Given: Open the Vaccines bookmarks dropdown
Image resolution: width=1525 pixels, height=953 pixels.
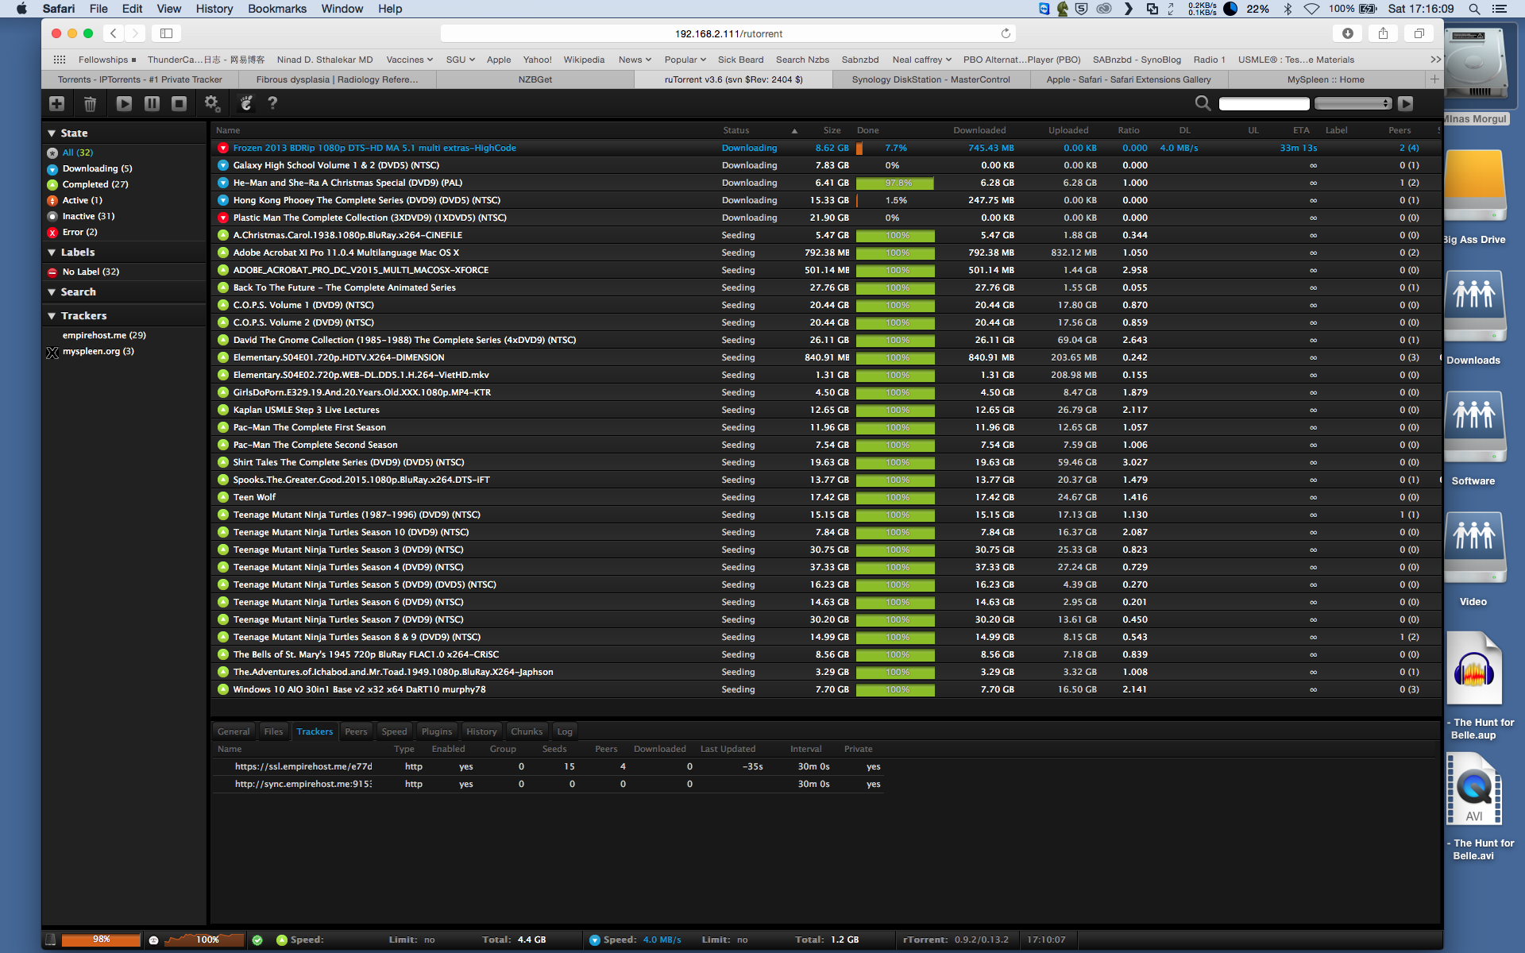Looking at the screenshot, I should (409, 60).
